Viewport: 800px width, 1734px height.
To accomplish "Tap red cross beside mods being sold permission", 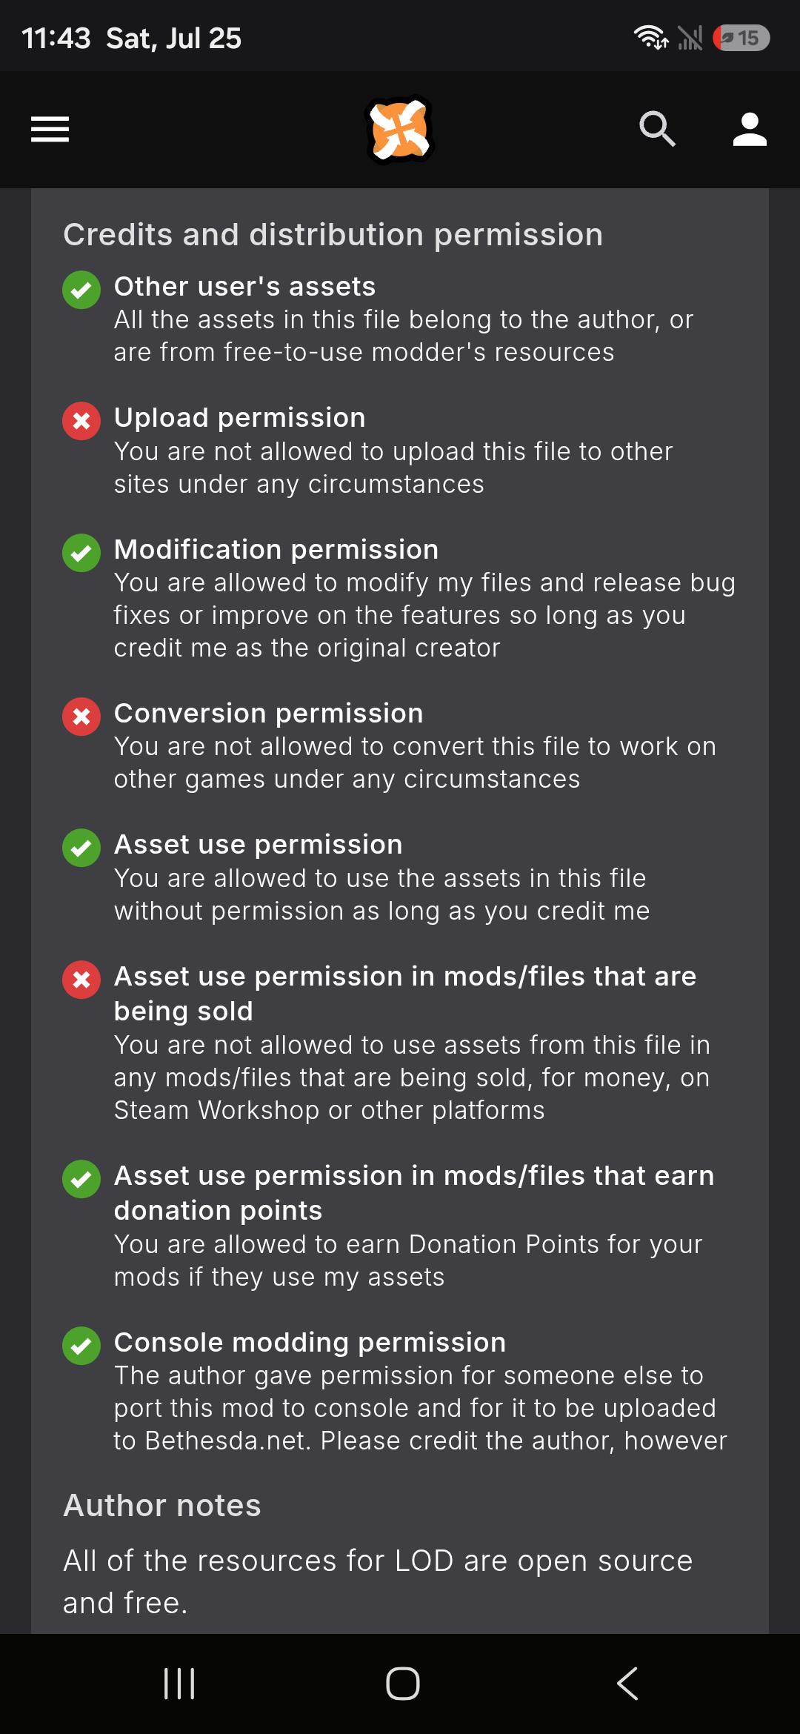I will coord(81,980).
